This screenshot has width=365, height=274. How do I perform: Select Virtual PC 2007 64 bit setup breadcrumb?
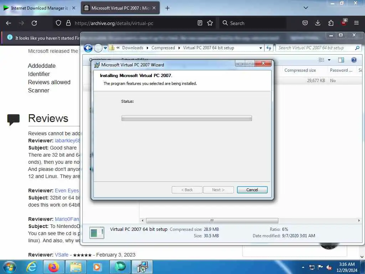coord(209,48)
